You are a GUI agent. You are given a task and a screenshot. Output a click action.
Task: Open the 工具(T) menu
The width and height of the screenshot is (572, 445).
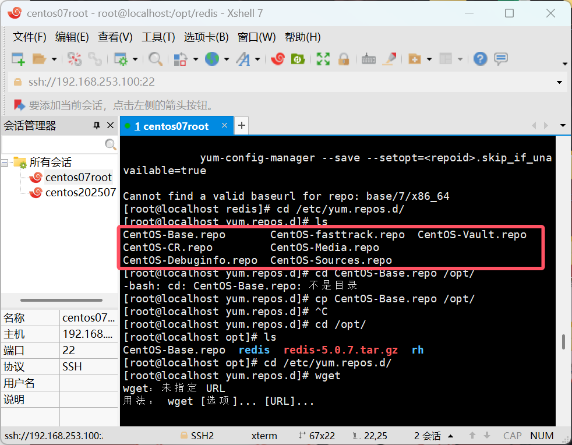tap(158, 37)
